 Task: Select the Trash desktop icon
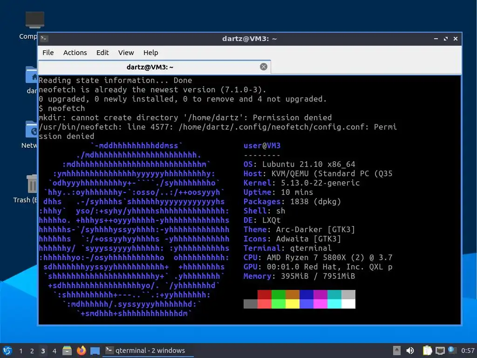point(26,189)
